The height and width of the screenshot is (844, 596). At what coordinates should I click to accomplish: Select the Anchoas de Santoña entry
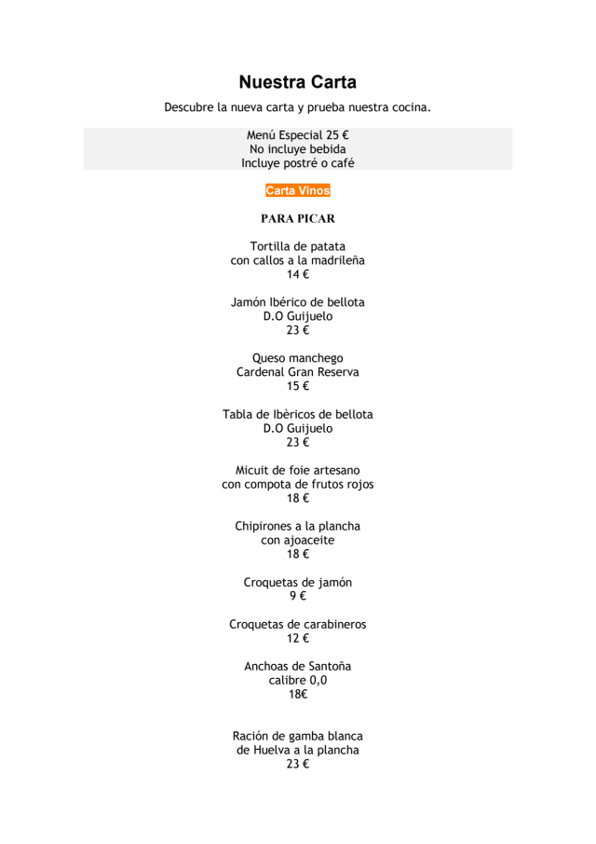[297, 666]
